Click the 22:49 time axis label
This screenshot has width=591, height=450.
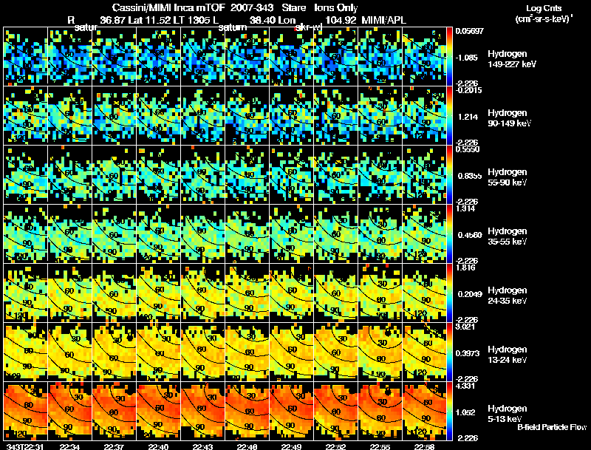[291, 446]
